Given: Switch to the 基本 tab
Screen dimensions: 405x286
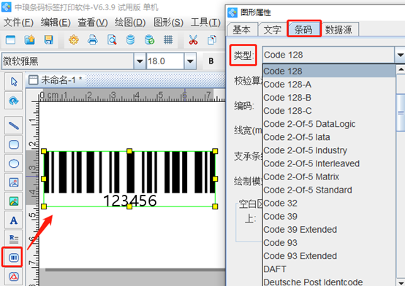Looking at the screenshot, I should tap(242, 29).
